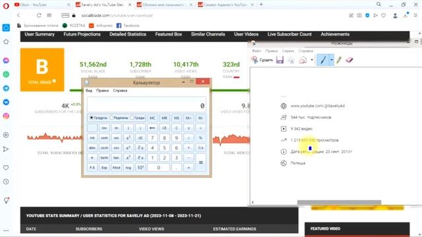Click Создать button in Snipping Tool

pyautogui.click(x=262, y=60)
